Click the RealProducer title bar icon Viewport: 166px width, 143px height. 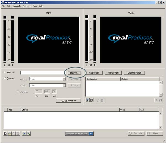2,2
